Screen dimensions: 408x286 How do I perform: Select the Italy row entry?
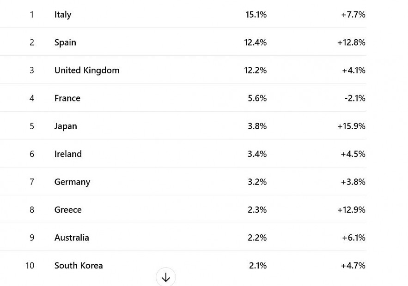coord(63,14)
